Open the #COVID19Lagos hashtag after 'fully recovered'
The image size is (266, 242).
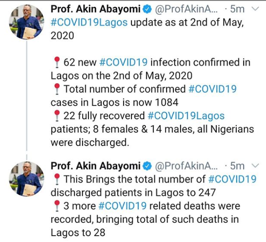186,116
